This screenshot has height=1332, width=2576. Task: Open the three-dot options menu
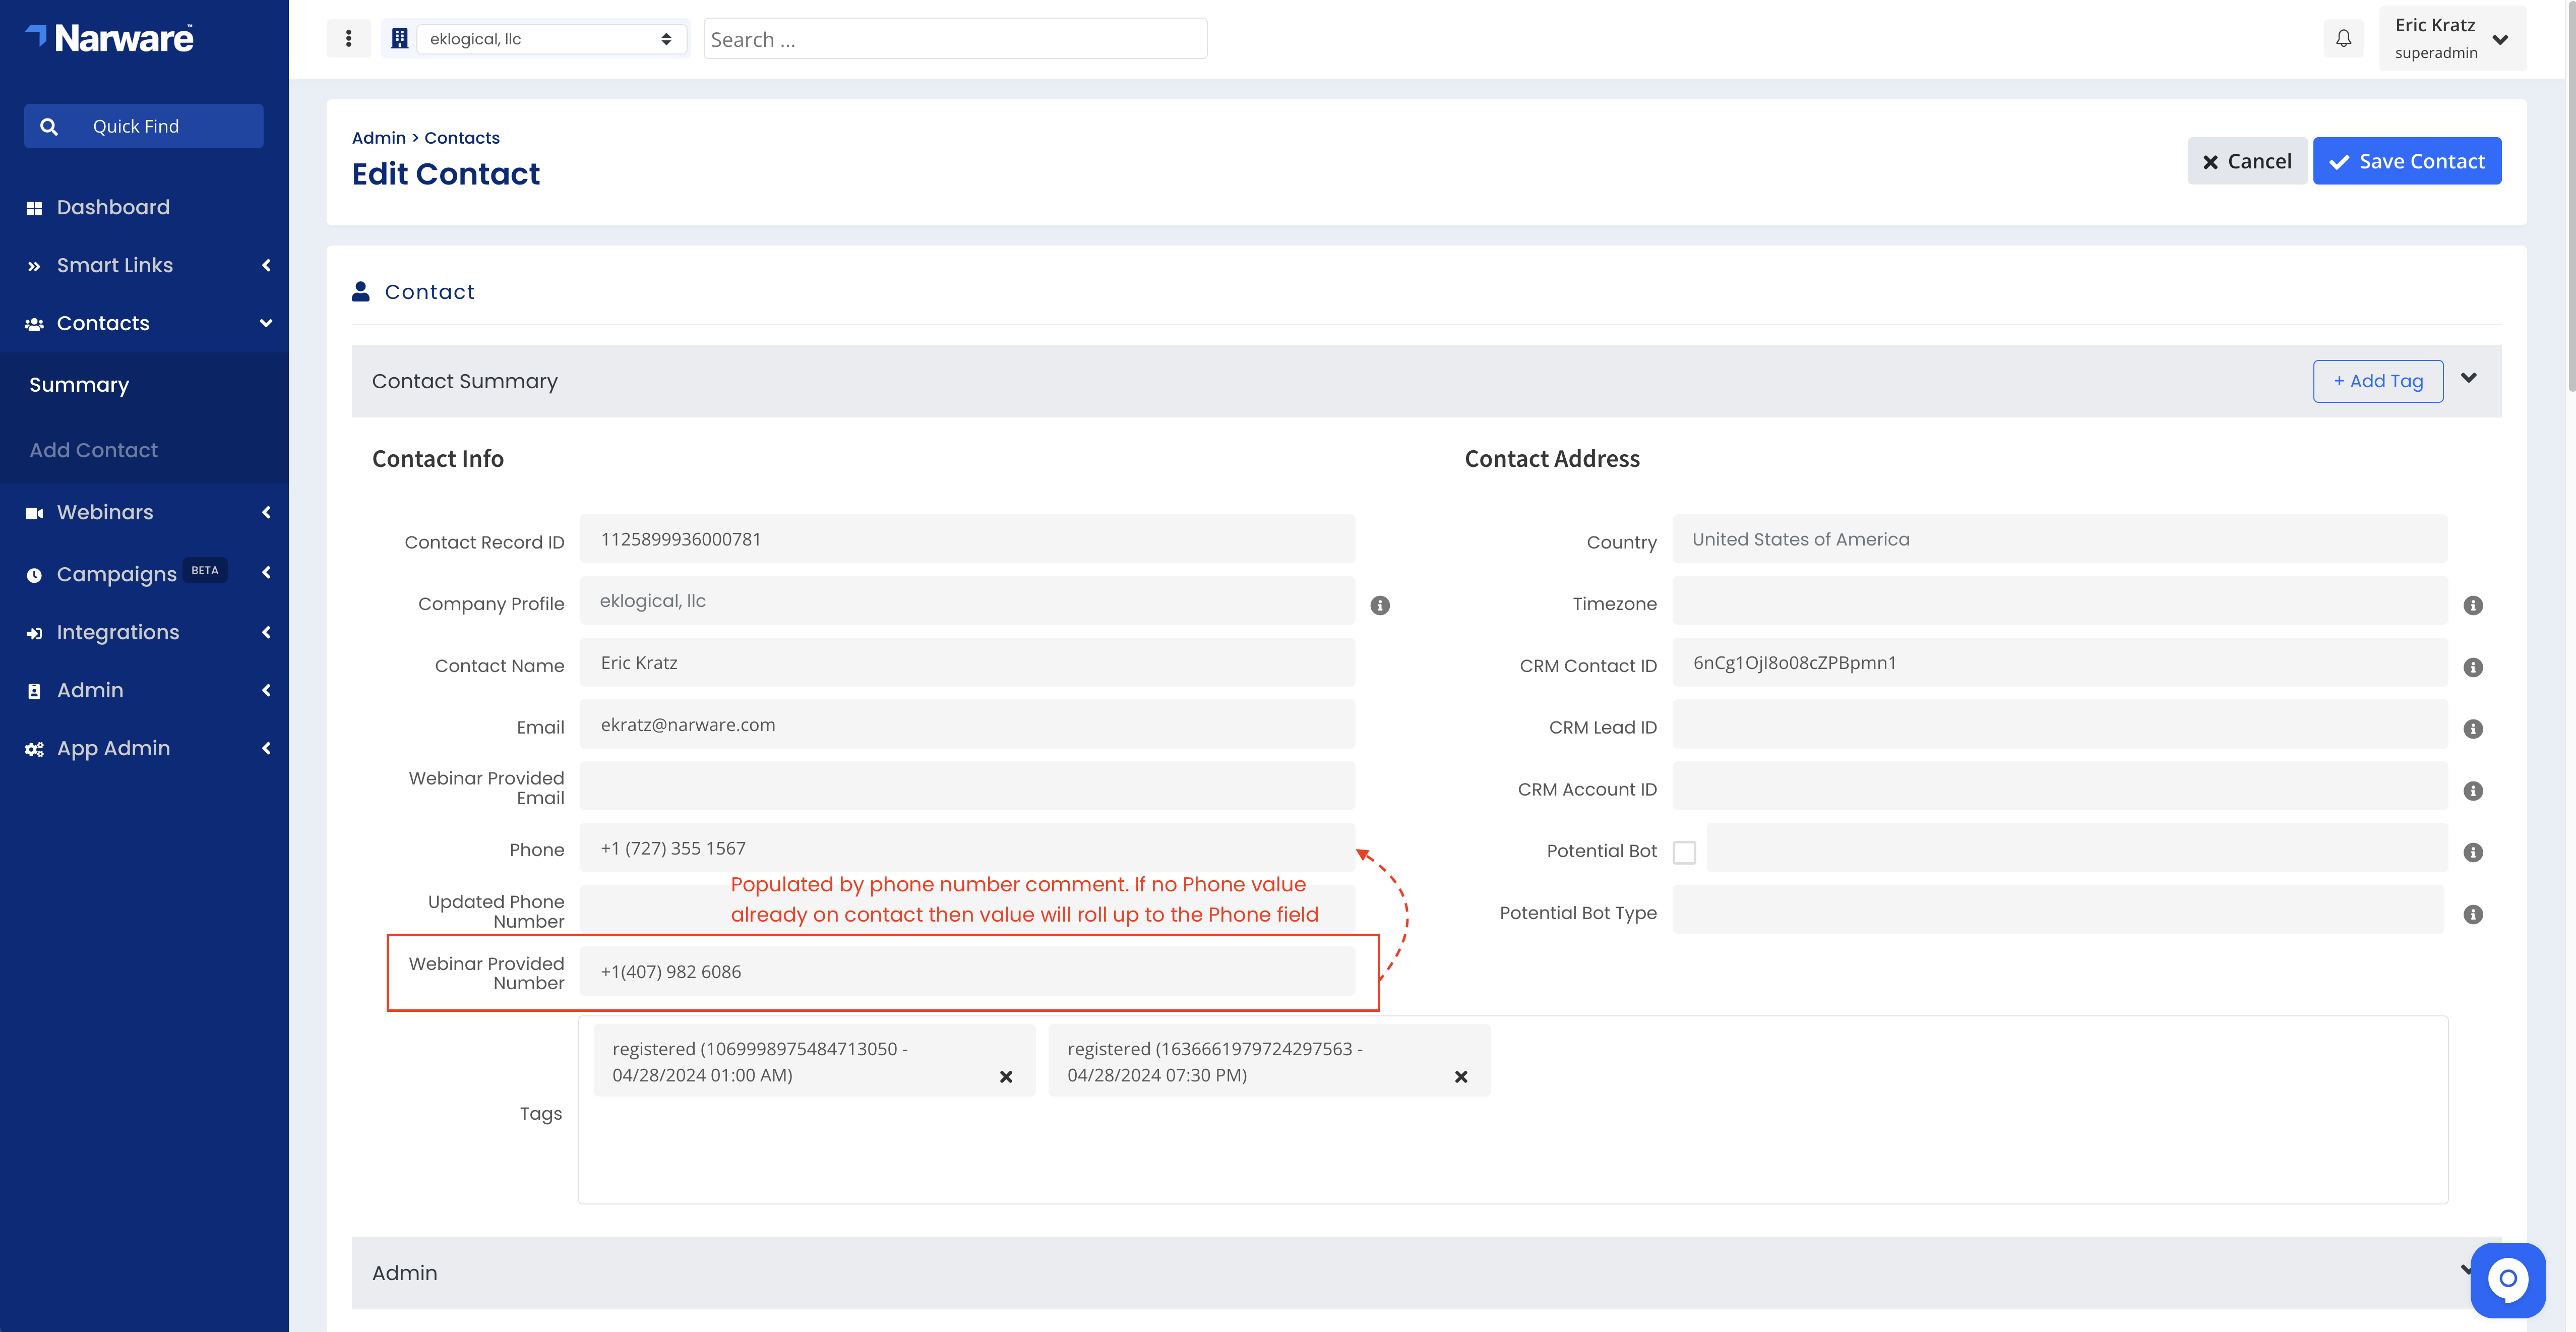[x=348, y=39]
